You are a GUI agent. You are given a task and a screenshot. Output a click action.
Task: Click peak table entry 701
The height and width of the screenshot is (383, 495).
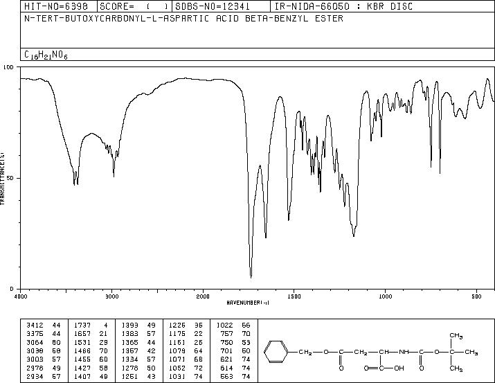tap(227, 350)
